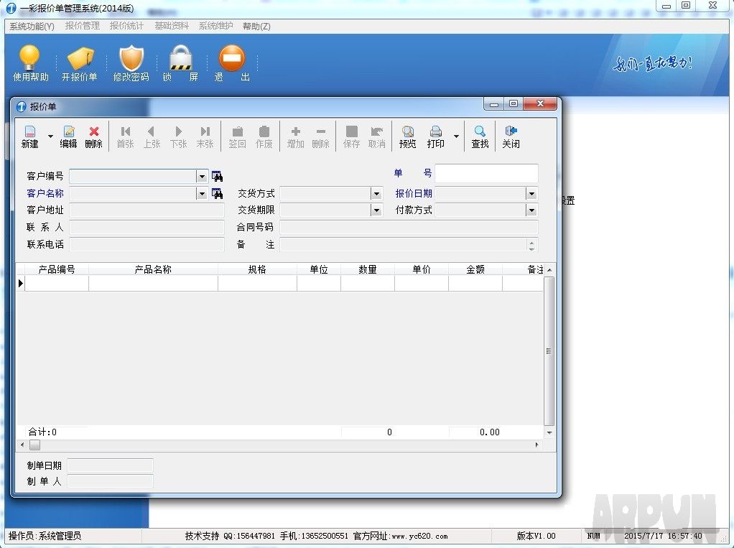
Task: Click the 取消 cancel icon
Action: (377, 137)
